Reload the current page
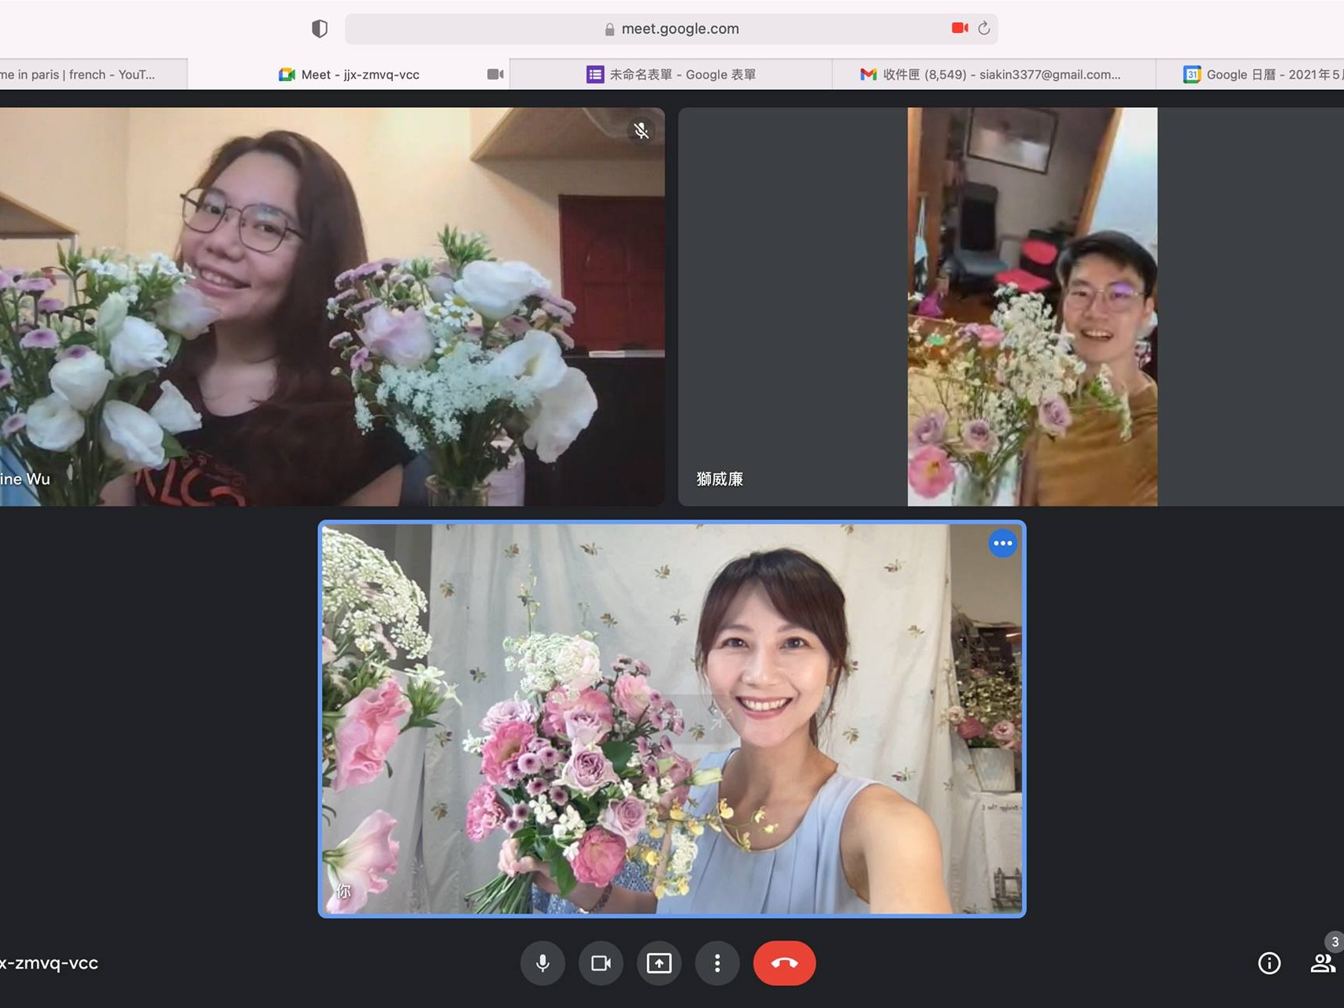The image size is (1344, 1008). point(985,28)
